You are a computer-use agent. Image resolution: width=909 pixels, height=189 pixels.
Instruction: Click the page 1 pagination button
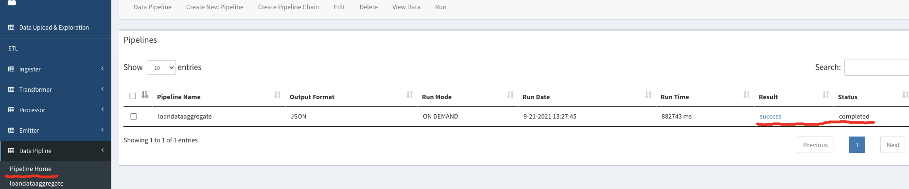tap(857, 145)
